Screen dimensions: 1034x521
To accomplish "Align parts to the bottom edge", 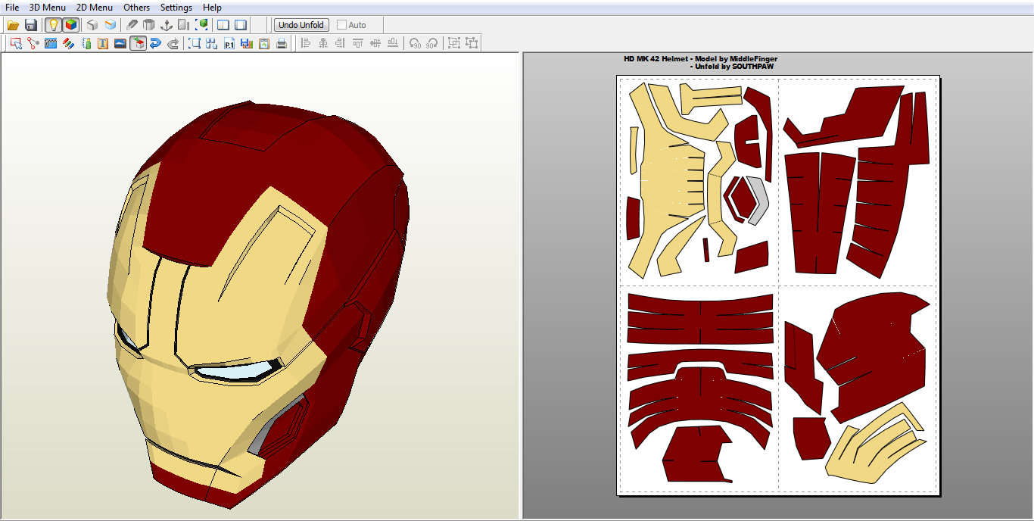I will click(393, 43).
